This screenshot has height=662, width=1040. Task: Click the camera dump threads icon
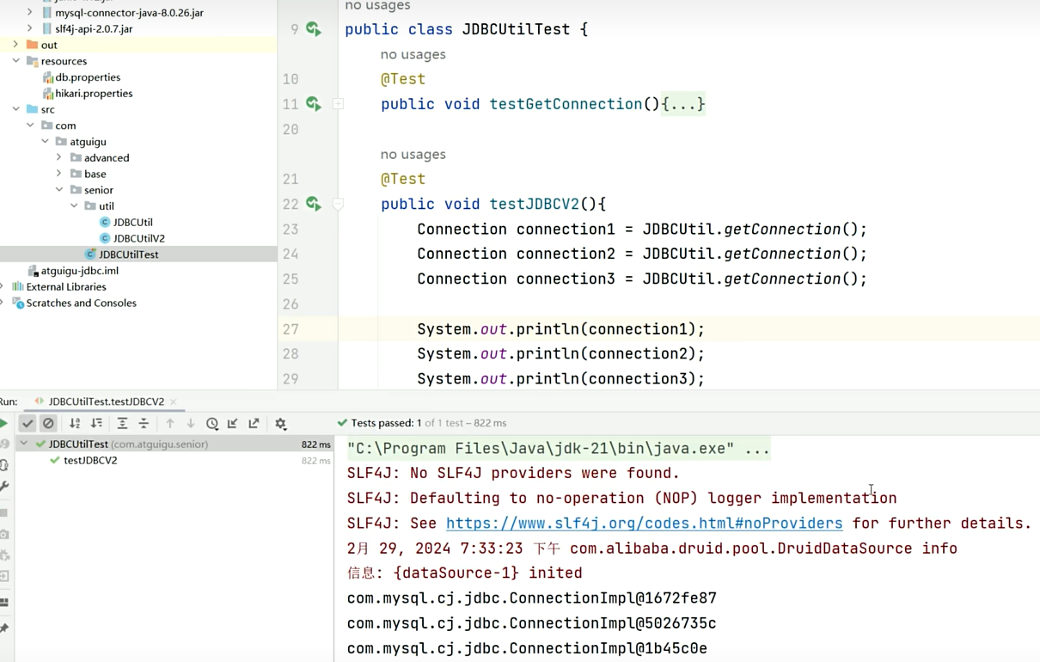pyautogui.click(x=4, y=534)
